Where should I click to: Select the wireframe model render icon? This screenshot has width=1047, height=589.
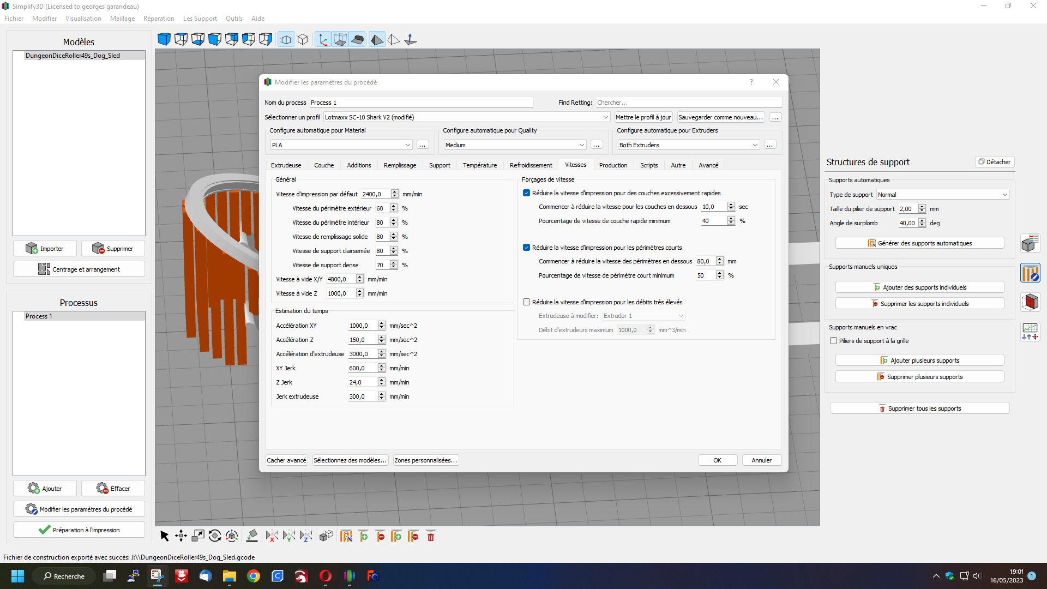393,39
